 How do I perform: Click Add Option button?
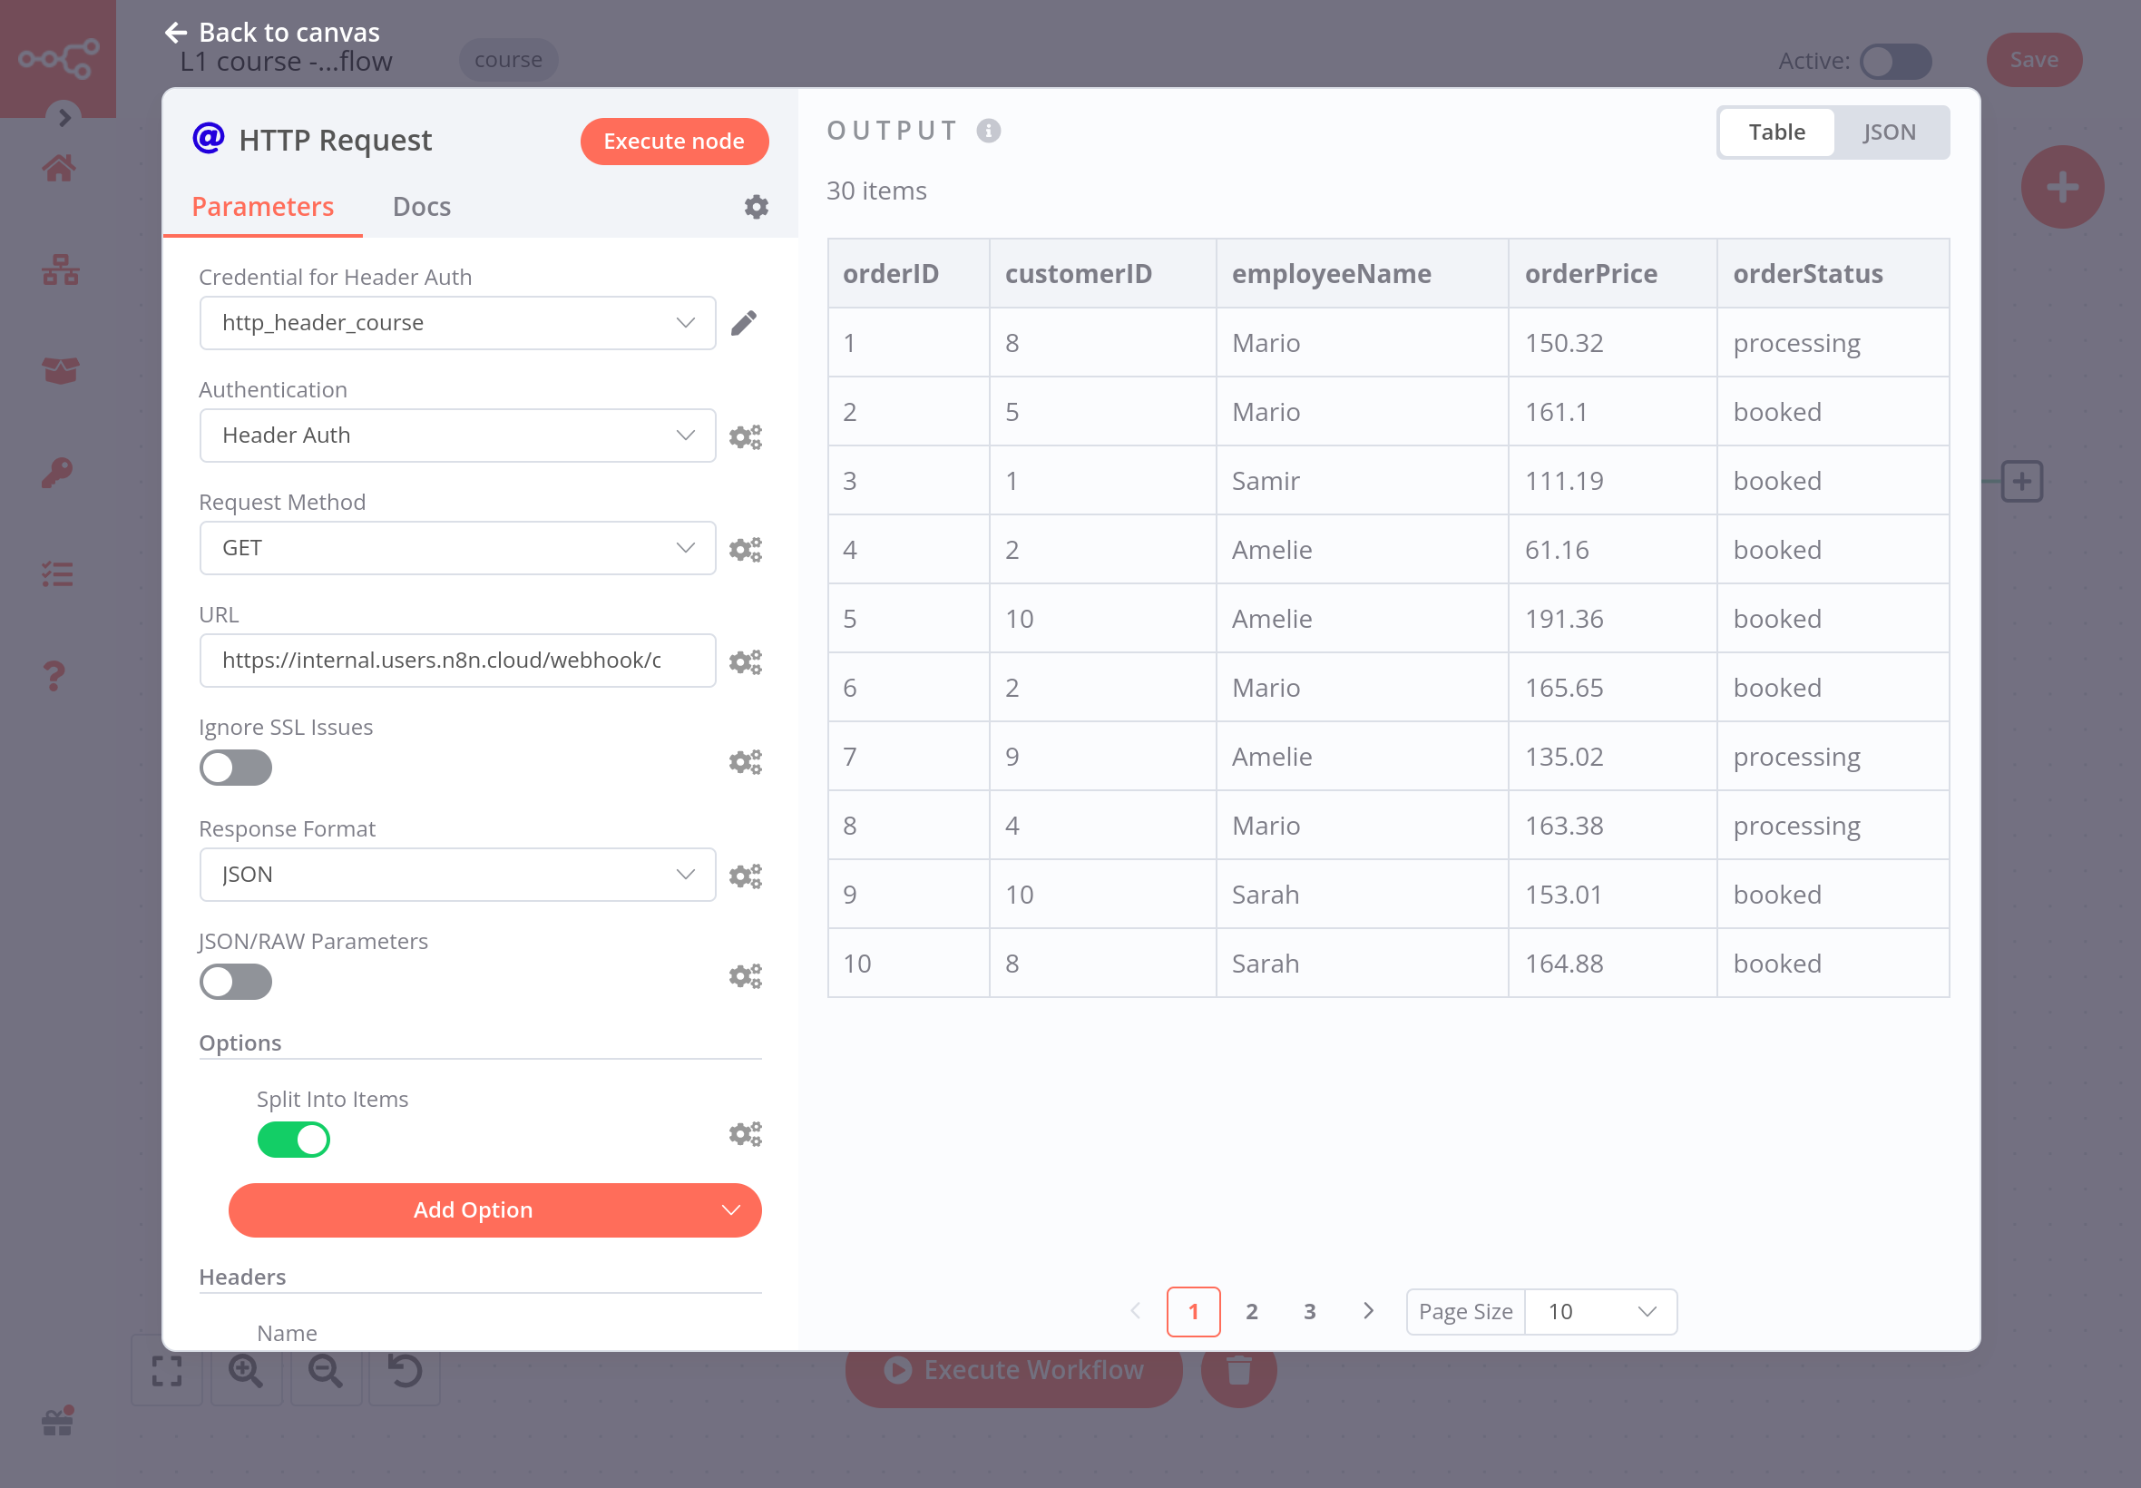[x=494, y=1210]
